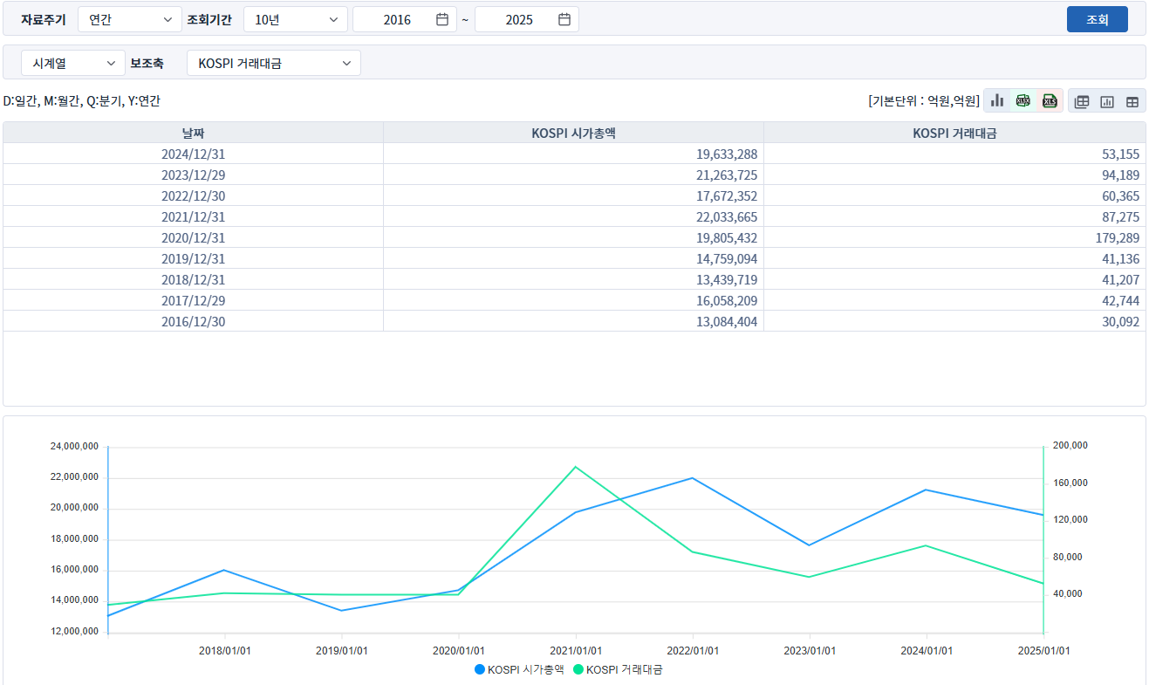Viewport: 1149px width, 685px height.
Task: Click market cap value 19,805,432
Action: pos(727,237)
